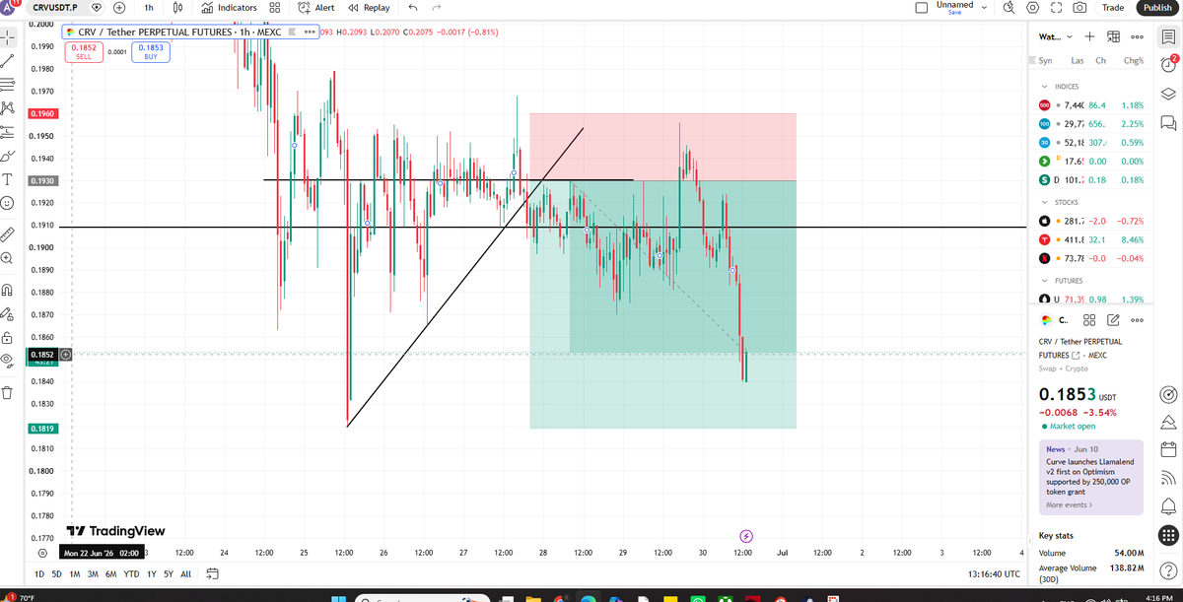Open the symbol details grid icon
1183x602 pixels.
(1089, 320)
